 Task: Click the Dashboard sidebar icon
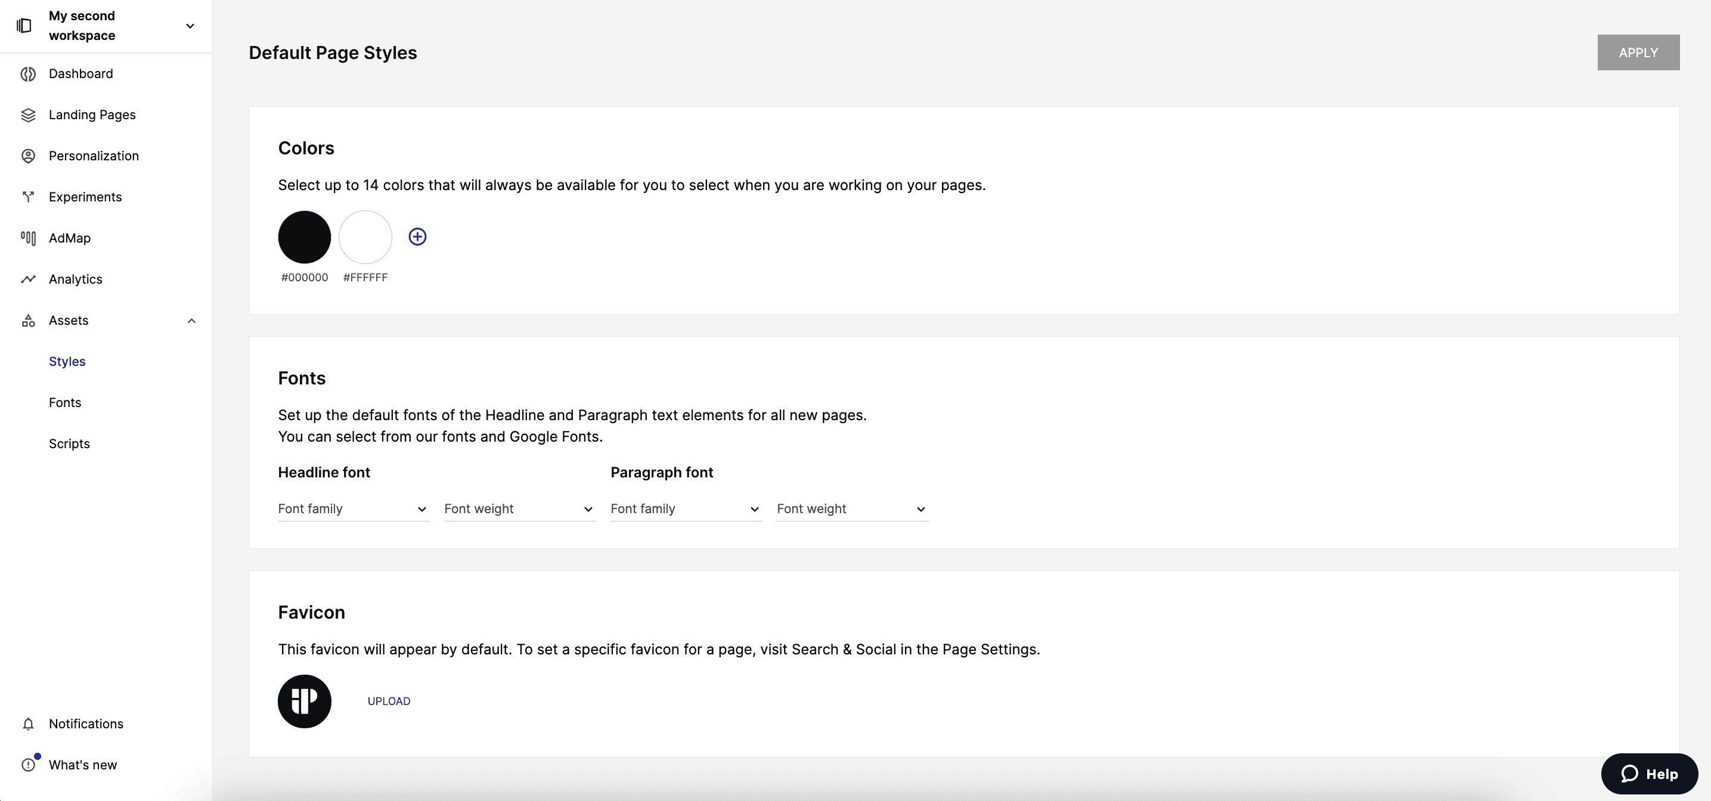click(28, 74)
